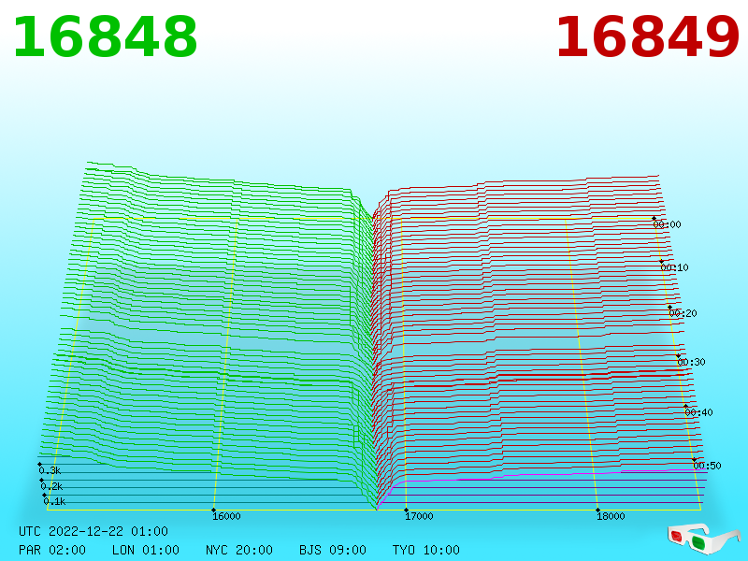
Task: Click the PAR 02:00 time entry
Action: coord(52,550)
